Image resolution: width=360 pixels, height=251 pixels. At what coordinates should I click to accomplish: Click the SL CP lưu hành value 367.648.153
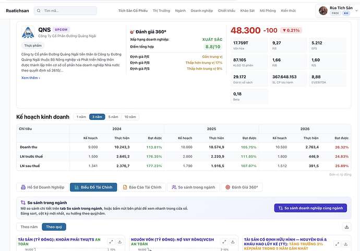click(284, 77)
